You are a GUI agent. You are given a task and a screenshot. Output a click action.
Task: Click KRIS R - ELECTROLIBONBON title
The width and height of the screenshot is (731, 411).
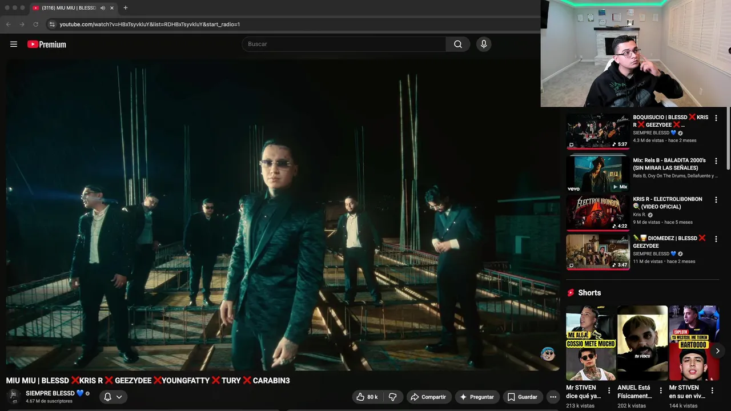click(668, 203)
